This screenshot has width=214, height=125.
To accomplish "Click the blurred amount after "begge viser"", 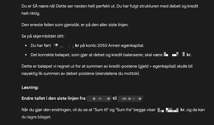I will [168, 110].
